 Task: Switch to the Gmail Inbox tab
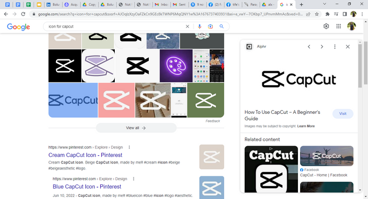[x=161, y=4]
